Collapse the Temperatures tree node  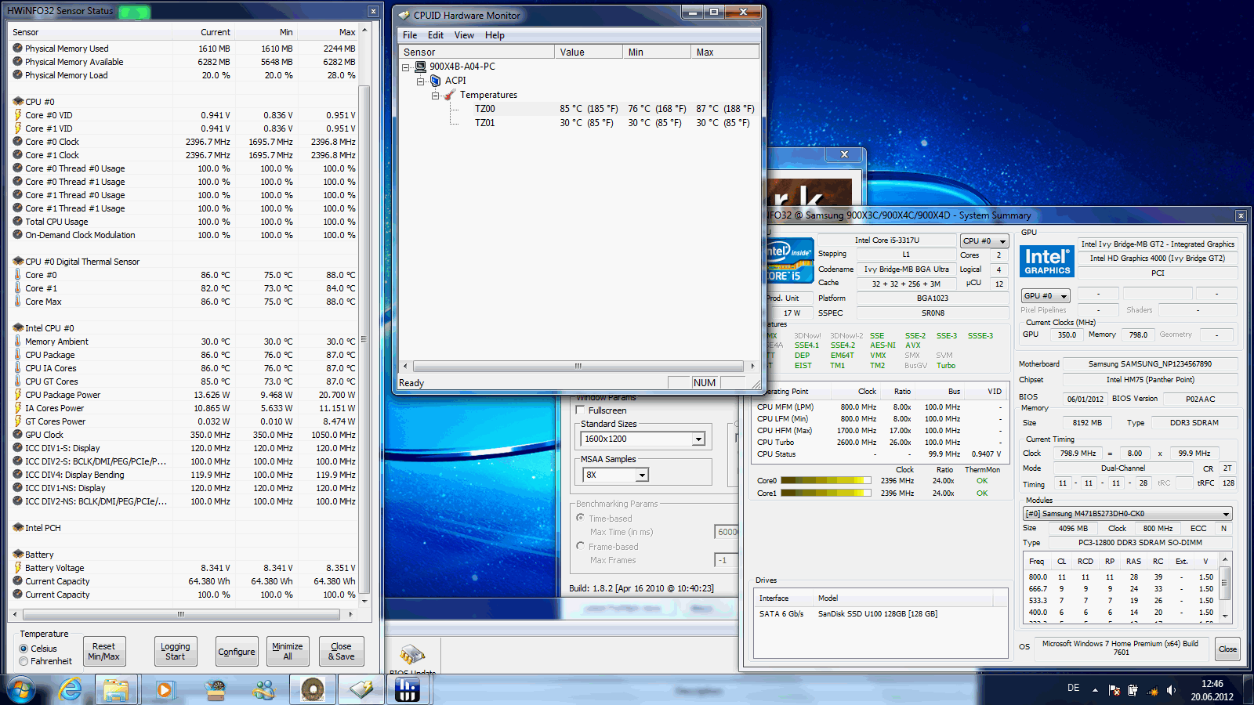pos(436,96)
